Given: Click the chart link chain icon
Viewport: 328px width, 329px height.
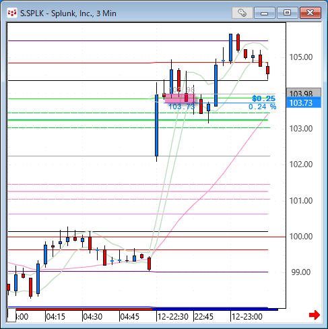Looking at the screenshot, I should [242, 13].
